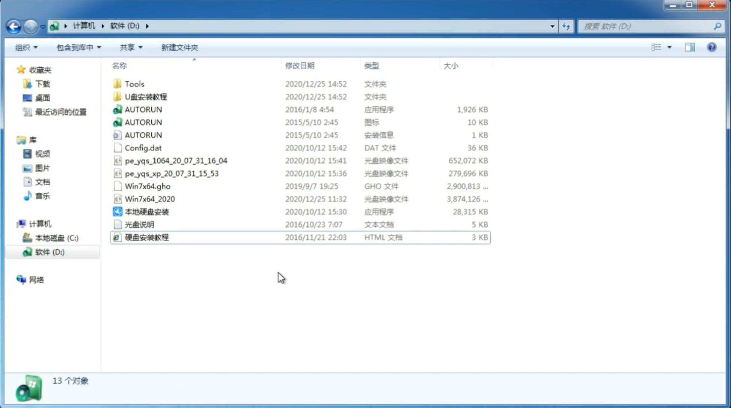Click 新建文件夹 button
The height and width of the screenshot is (408, 731).
179,47
